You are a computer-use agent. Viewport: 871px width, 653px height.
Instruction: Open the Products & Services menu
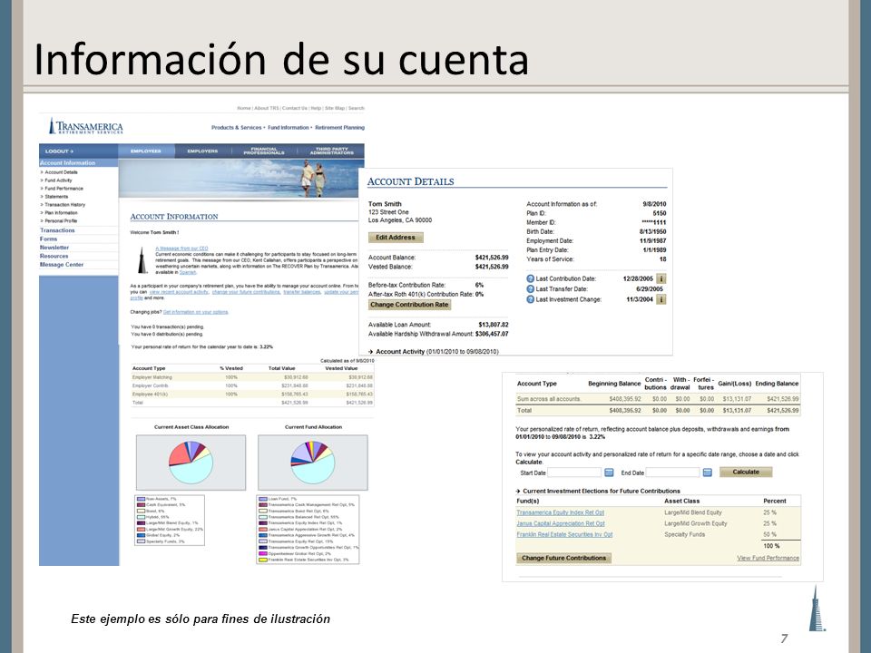pyautogui.click(x=237, y=128)
